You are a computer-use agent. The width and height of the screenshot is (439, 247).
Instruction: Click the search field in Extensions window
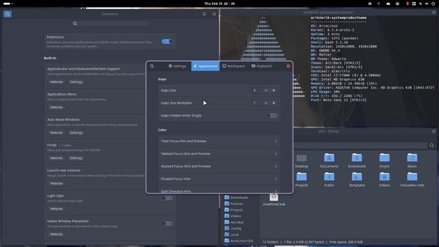tap(110, 23)
